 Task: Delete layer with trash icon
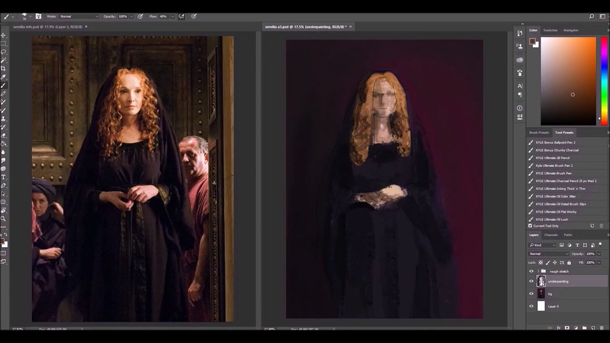601,328
